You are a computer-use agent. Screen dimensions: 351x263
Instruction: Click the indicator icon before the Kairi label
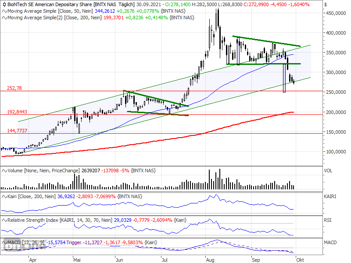4,196
